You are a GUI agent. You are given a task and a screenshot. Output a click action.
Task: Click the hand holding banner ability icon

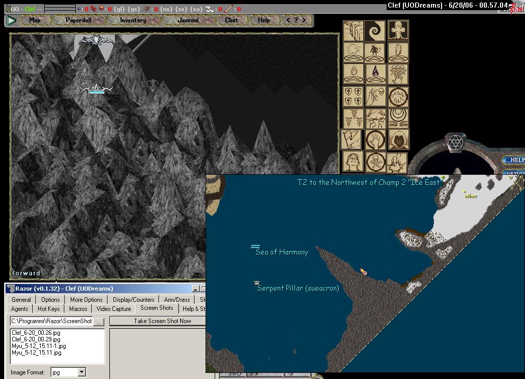point(351,140)
